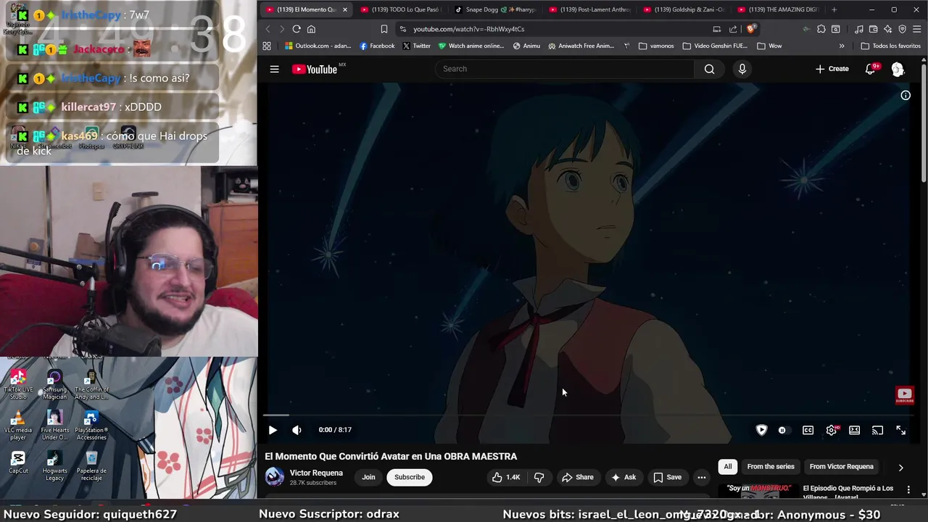Show hidden bookmarks with double chevron
The image size is (928, 522).
pos(842,46)
